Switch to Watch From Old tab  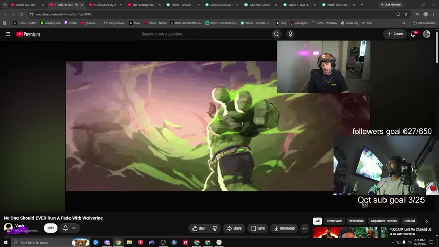338,5
